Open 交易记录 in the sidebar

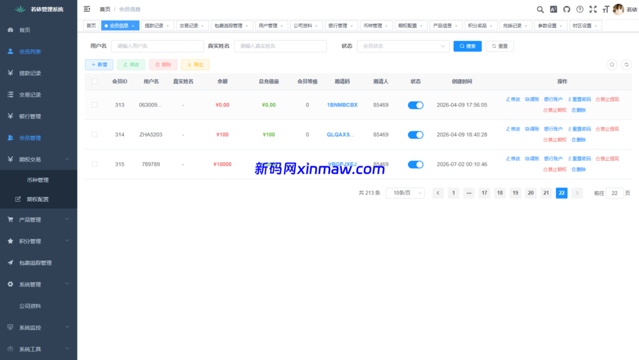pyautogui.click(x=39, y=95)
